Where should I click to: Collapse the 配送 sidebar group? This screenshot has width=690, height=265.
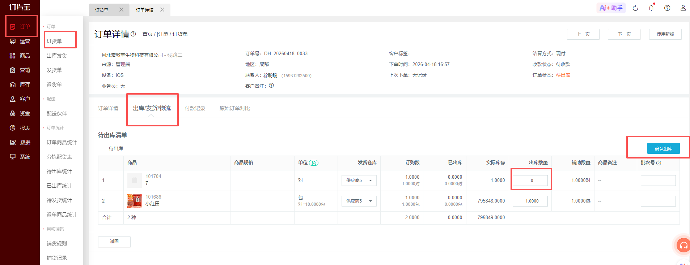pyautogui.click(x=49, y=99)
